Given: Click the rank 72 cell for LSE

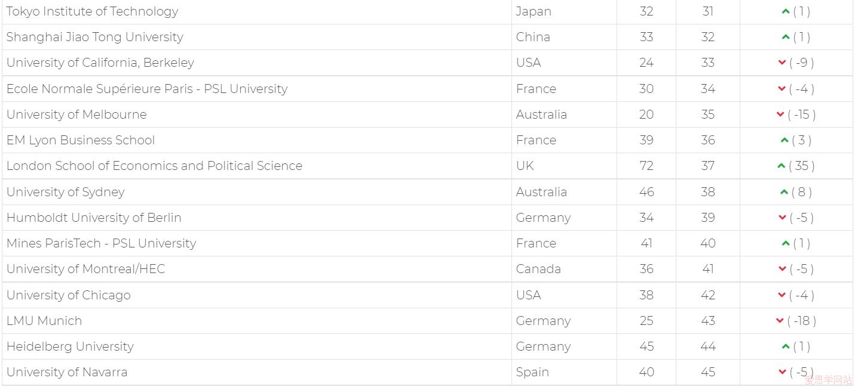Looking at the screenshot, I should 646,166.
